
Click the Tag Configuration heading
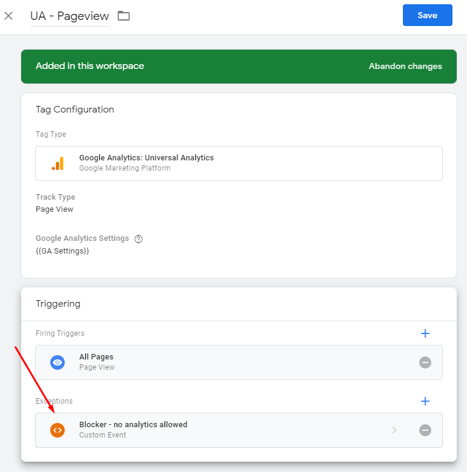(x=75, y=110)
